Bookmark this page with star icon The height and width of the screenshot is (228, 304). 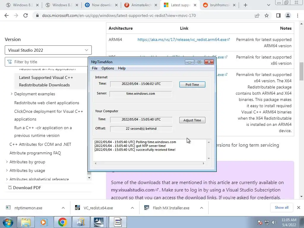pos(267,15)
